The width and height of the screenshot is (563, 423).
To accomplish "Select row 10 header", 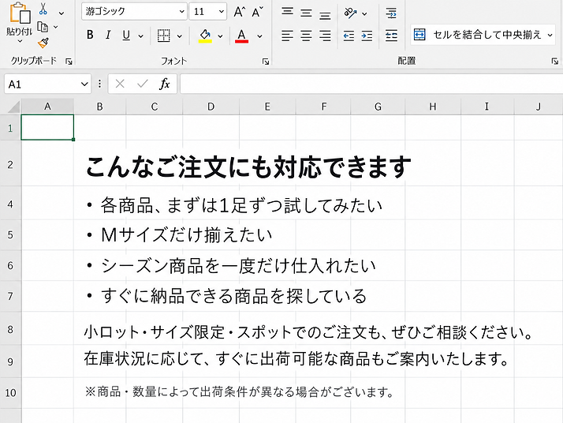I will click(10, 392).
